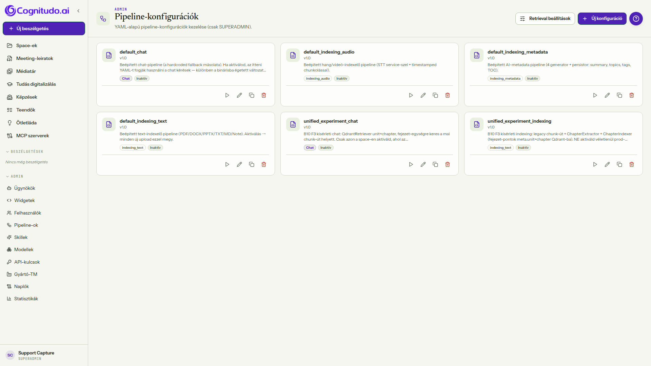Edit default_indexing_audio with pencil icon

click(x=423, y=95)
